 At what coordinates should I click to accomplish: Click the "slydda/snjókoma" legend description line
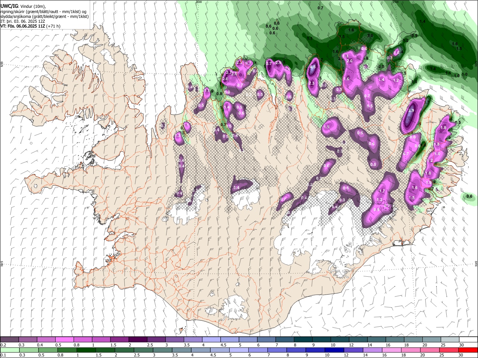tap(44, 16)
